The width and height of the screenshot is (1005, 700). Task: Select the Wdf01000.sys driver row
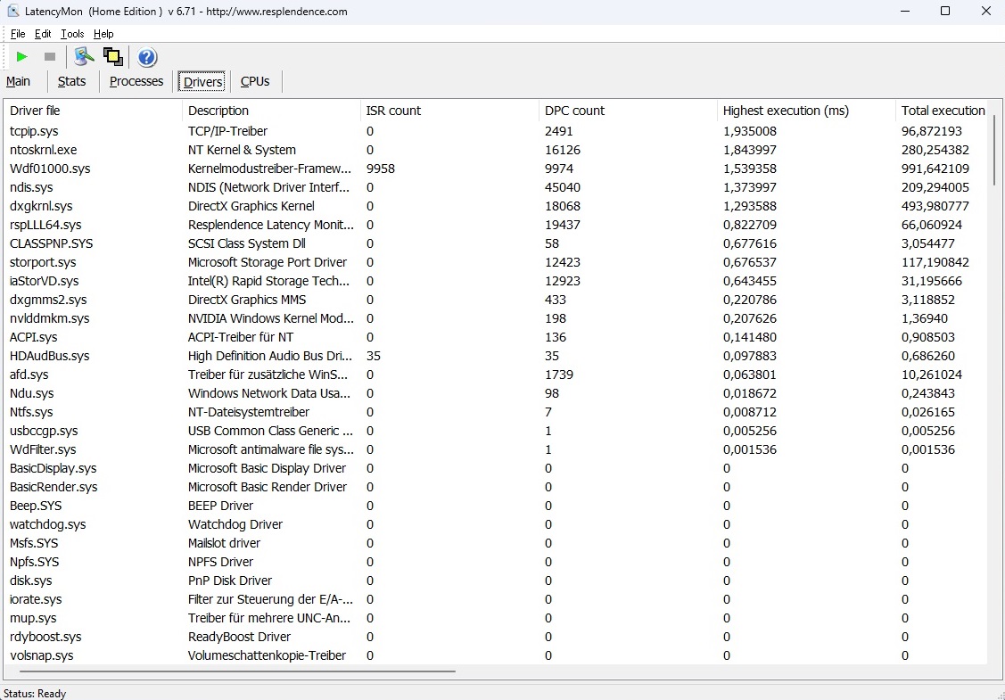[496, 169]
